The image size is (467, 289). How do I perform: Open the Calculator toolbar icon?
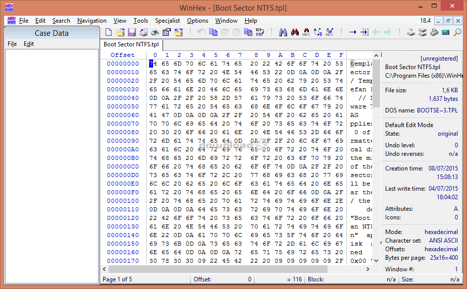446,32
